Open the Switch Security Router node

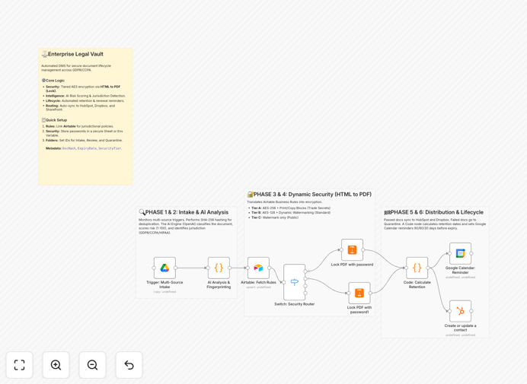click(x=295, y=282)
